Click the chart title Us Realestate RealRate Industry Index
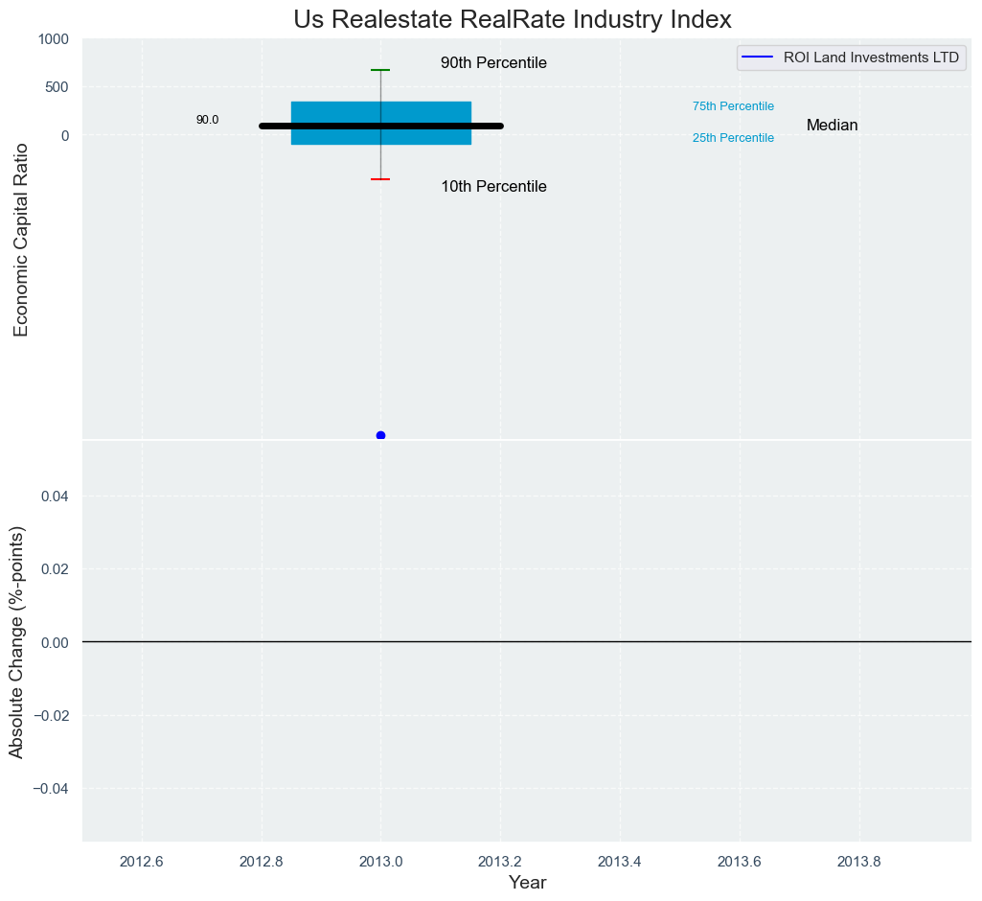Screen dimensions: 982x901 [x=513, y=19]
